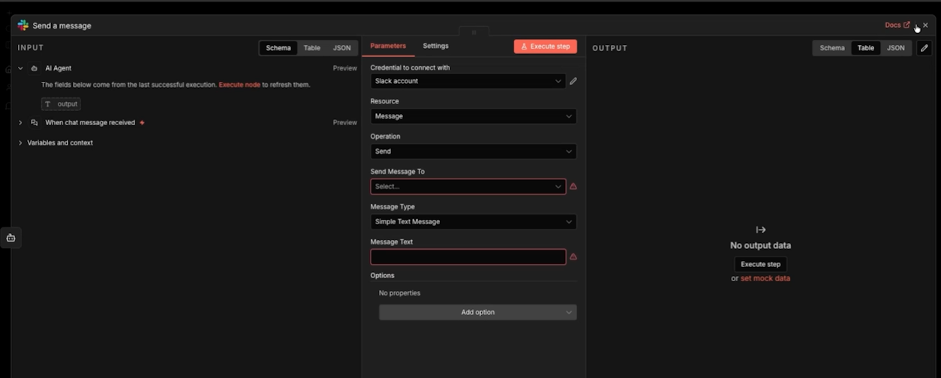This screenshot has width=941, height=378.
Task: Collapse the AI Agent section
Action: tap(20, 68)
